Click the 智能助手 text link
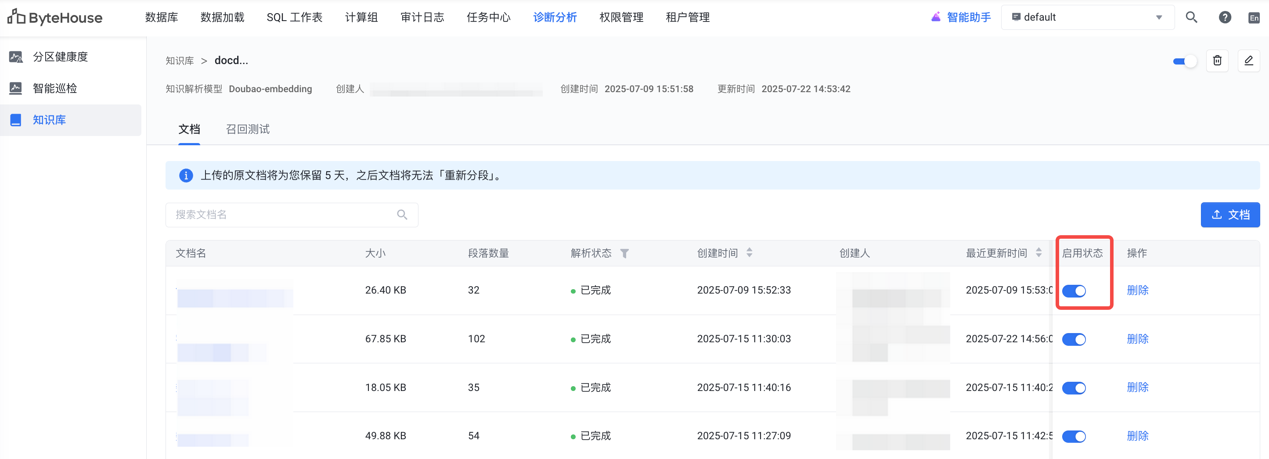This screenshot has width=1269, height=459. [969, 17]
